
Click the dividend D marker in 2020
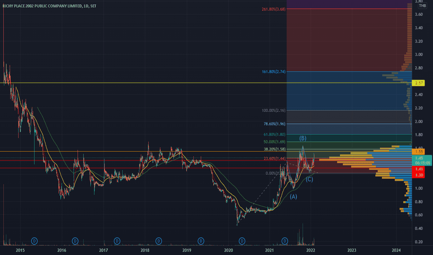coord(242,241)
